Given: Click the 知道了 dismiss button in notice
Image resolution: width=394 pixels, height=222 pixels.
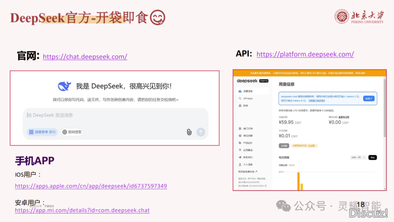Looking at the screenshot, I should (368, 99).
